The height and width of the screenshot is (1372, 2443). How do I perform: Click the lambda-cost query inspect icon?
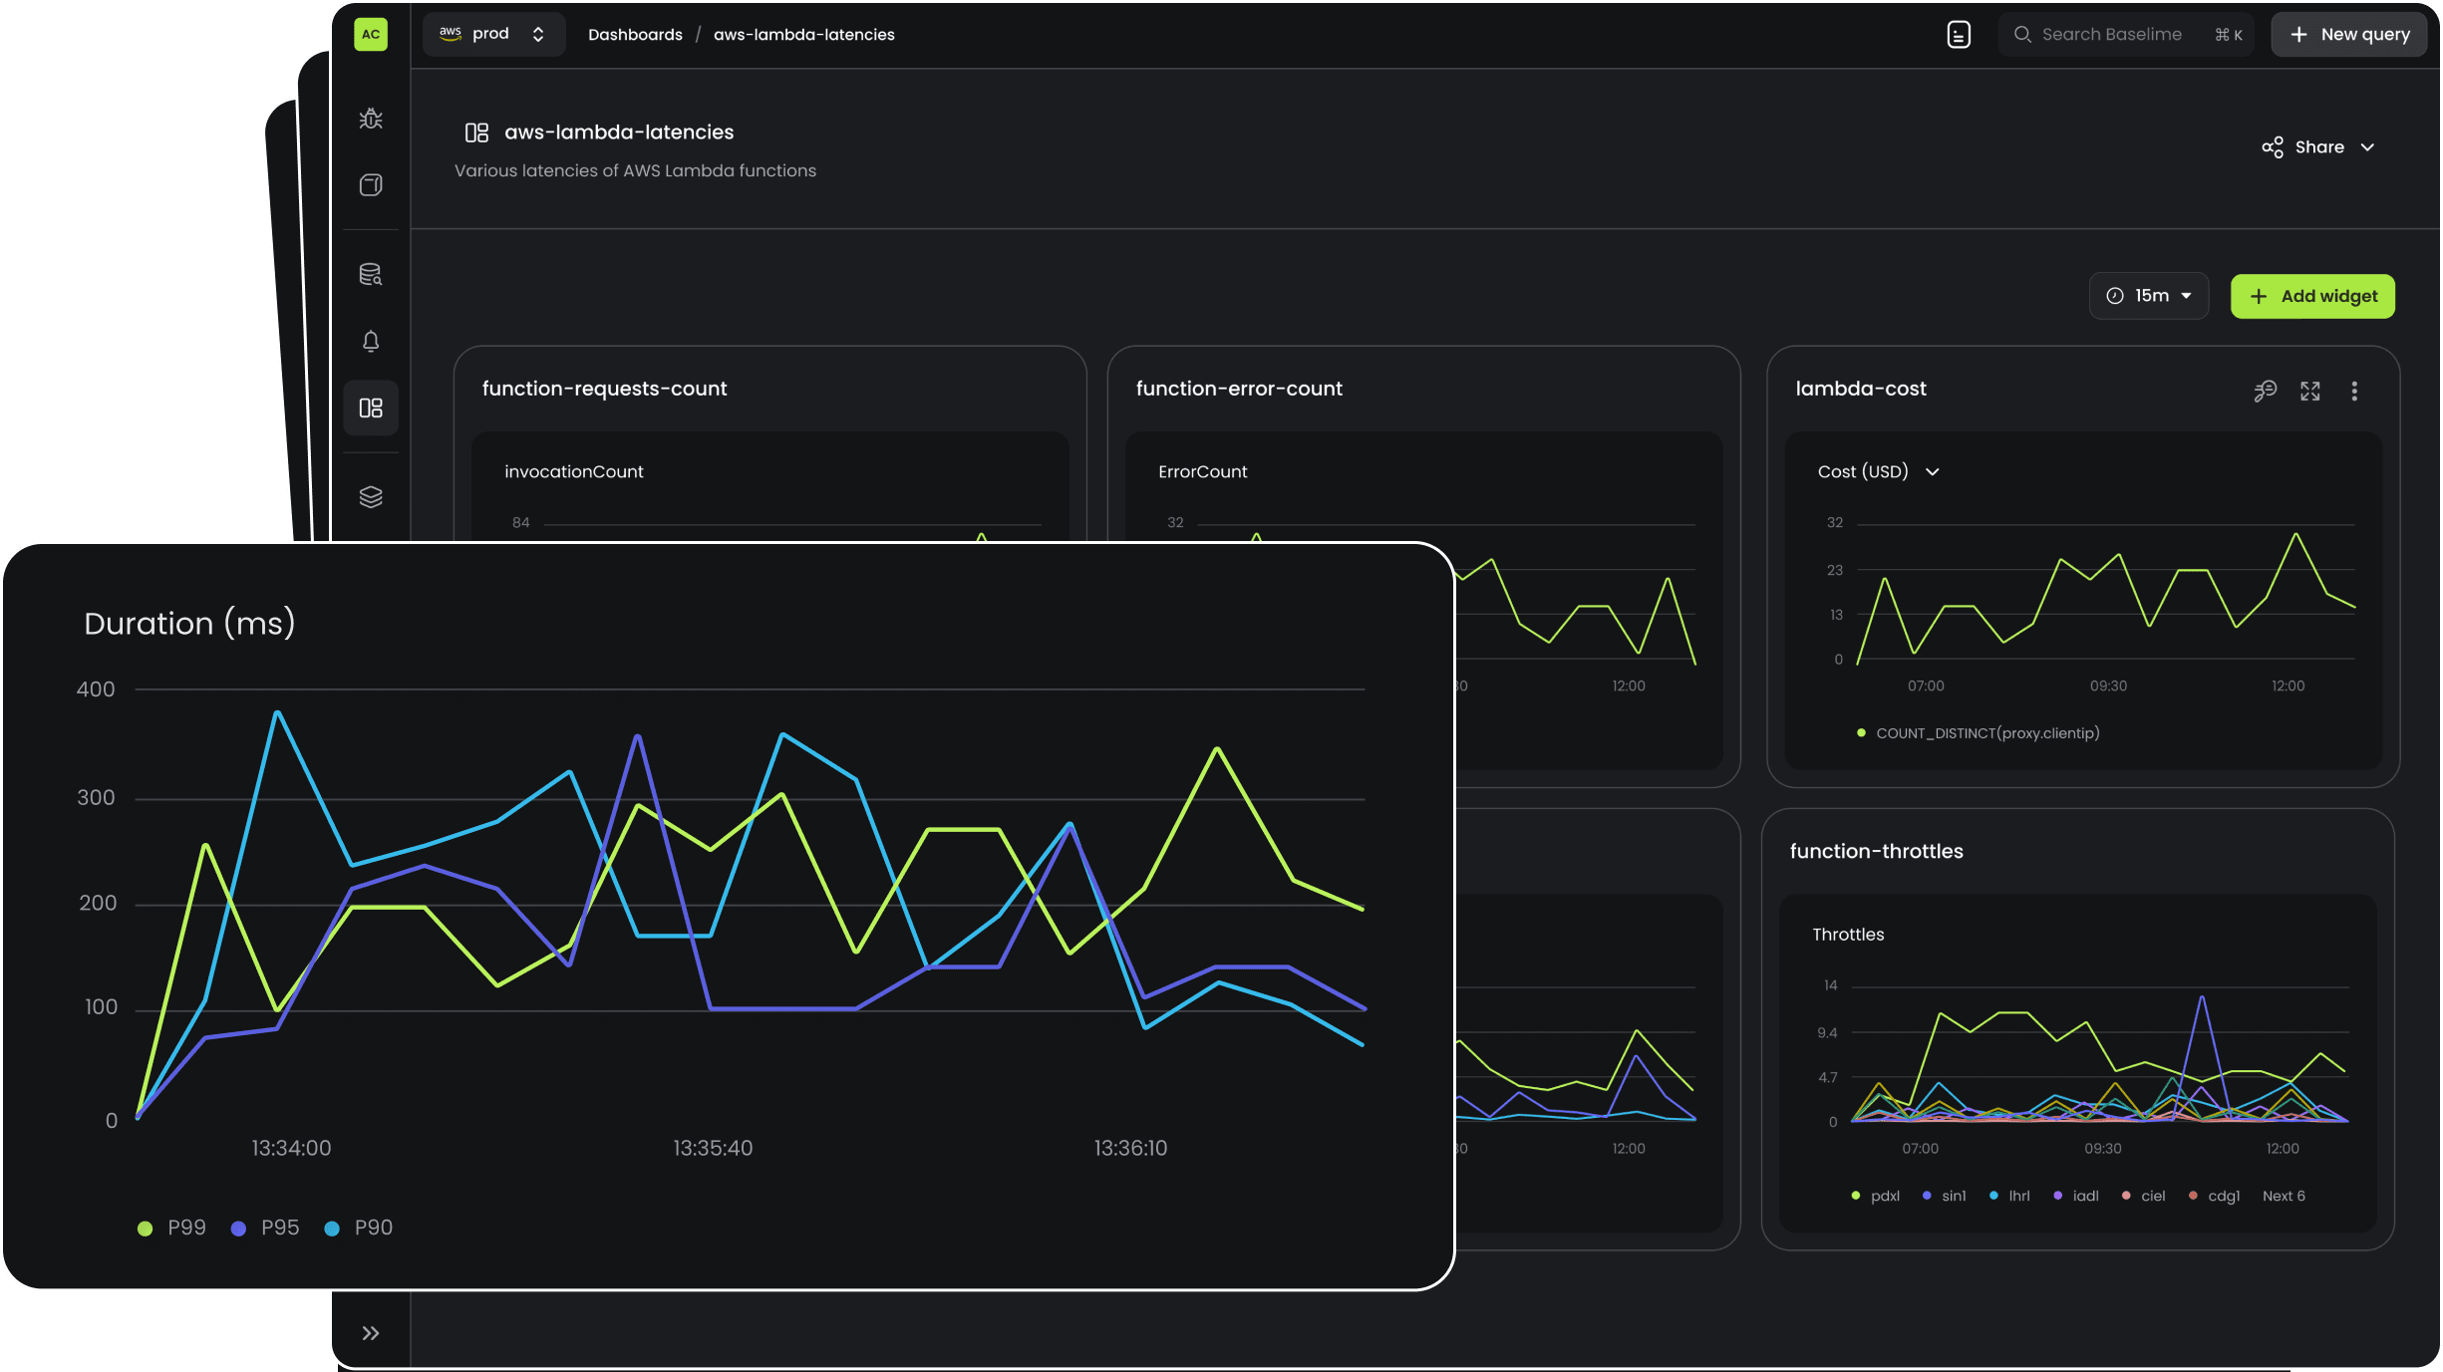point(2265,391)
